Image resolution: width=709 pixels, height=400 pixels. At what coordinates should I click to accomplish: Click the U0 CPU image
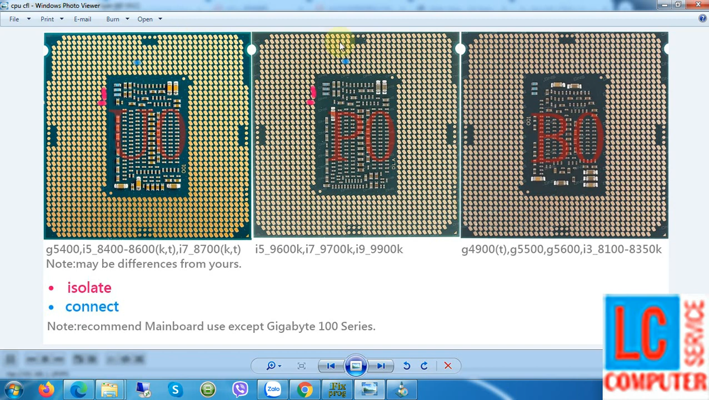click(147, 136)
